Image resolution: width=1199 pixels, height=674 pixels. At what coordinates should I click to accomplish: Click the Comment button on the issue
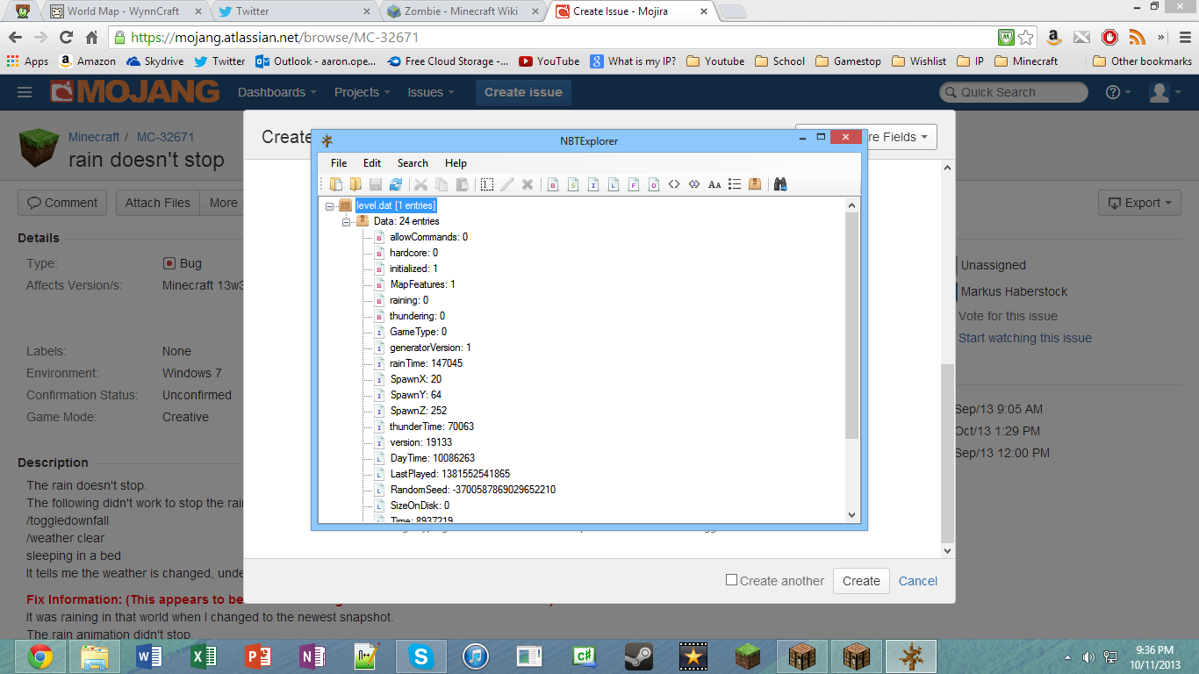(62, 203)
